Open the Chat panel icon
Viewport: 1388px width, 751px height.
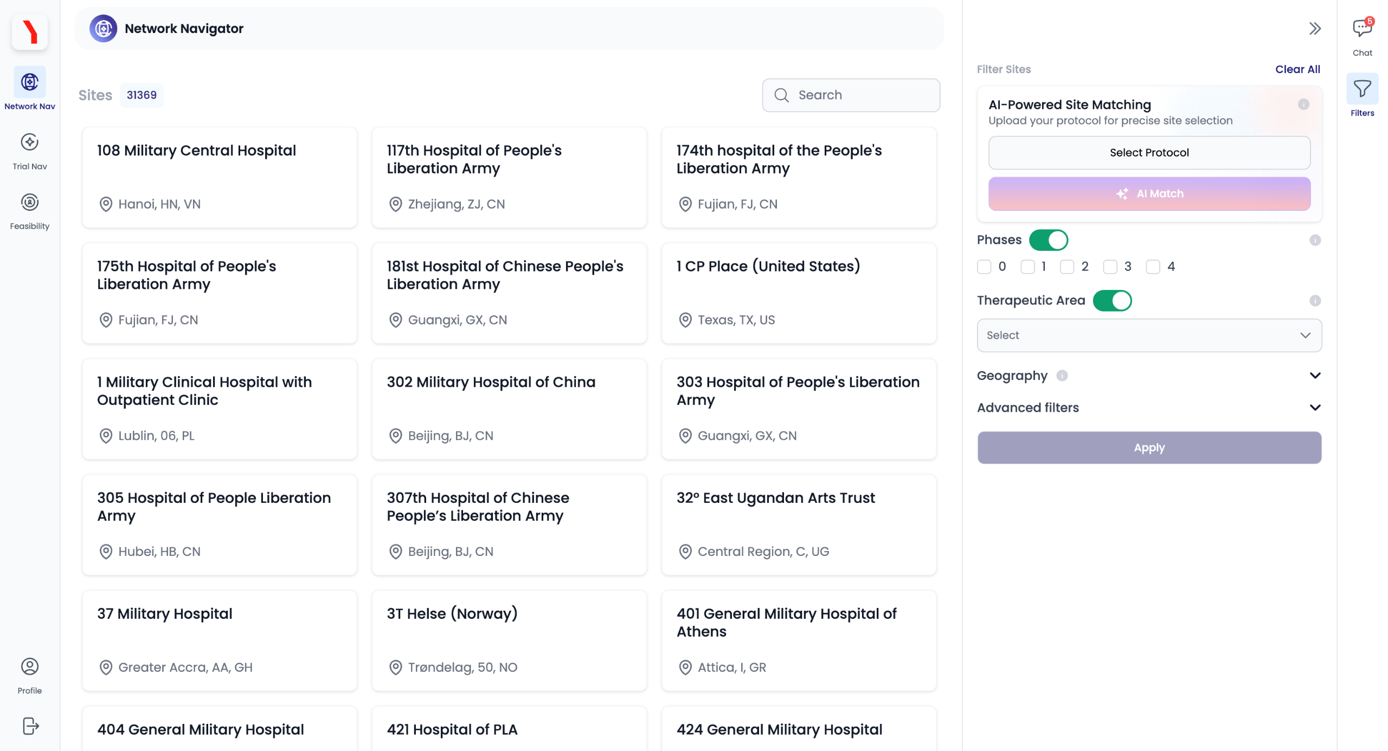(1361, 29)
